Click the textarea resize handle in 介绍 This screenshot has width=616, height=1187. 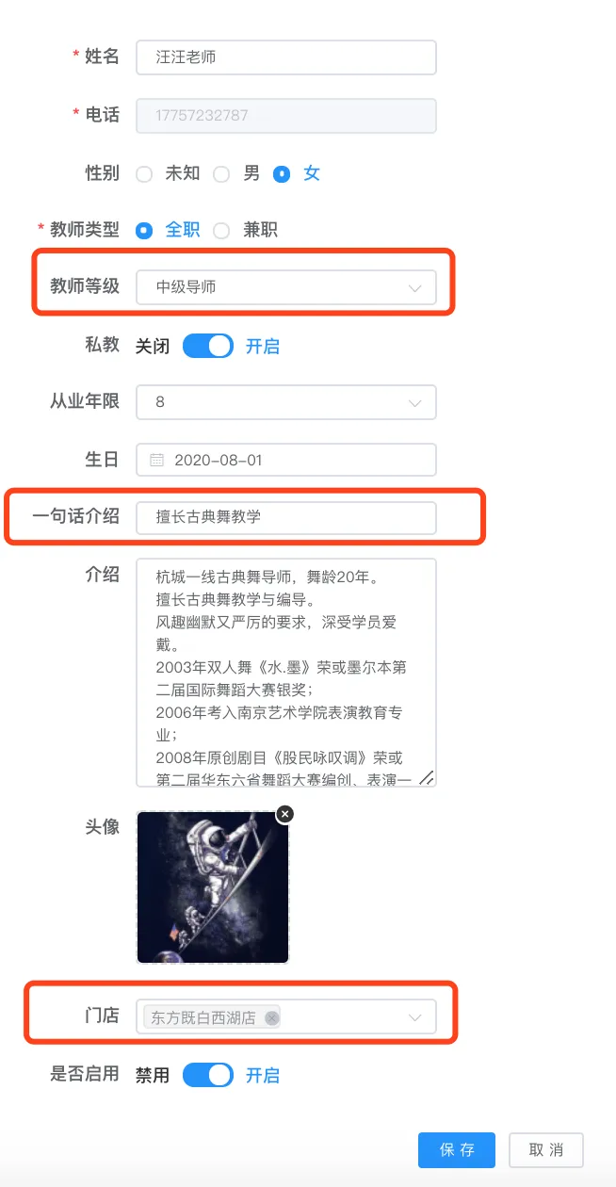click(x=426, y=777)
